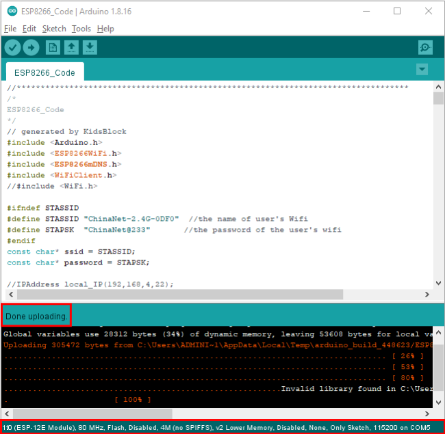Click console horizontal scrollbar right arrow

[x=427, y=413]
